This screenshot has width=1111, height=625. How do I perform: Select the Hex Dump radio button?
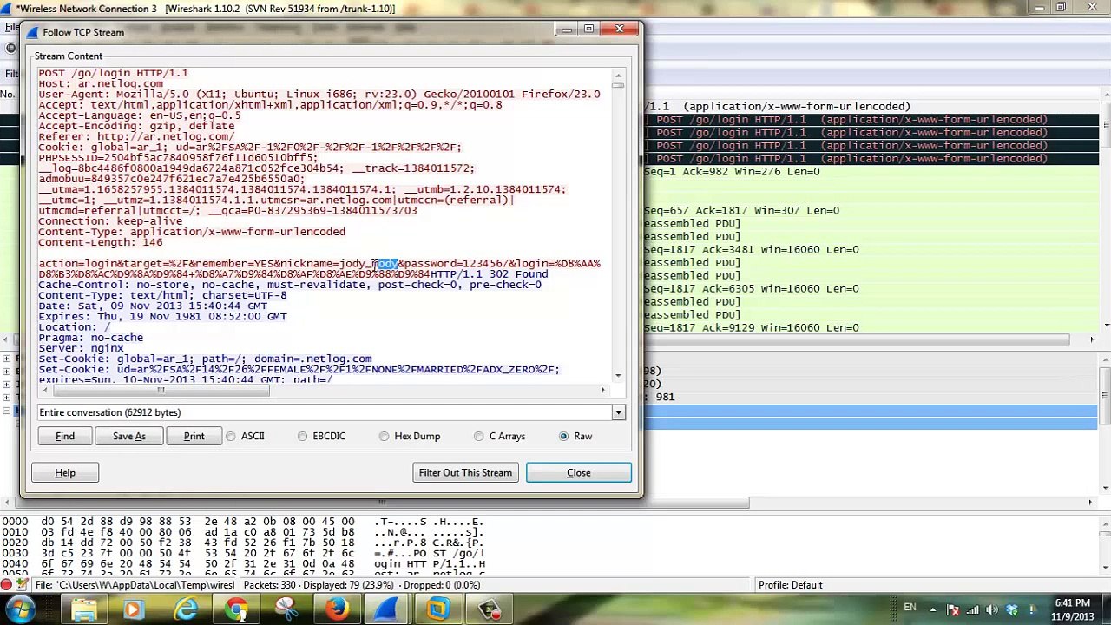point(384,437)
